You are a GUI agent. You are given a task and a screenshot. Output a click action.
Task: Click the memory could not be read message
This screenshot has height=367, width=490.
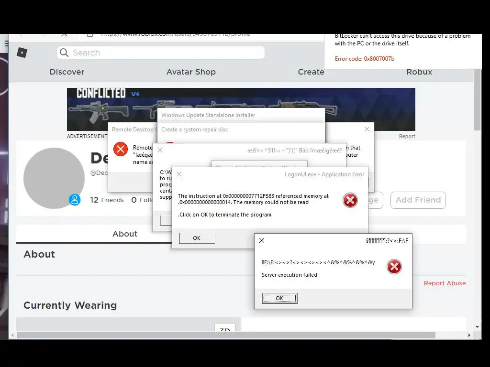point(253,199)
